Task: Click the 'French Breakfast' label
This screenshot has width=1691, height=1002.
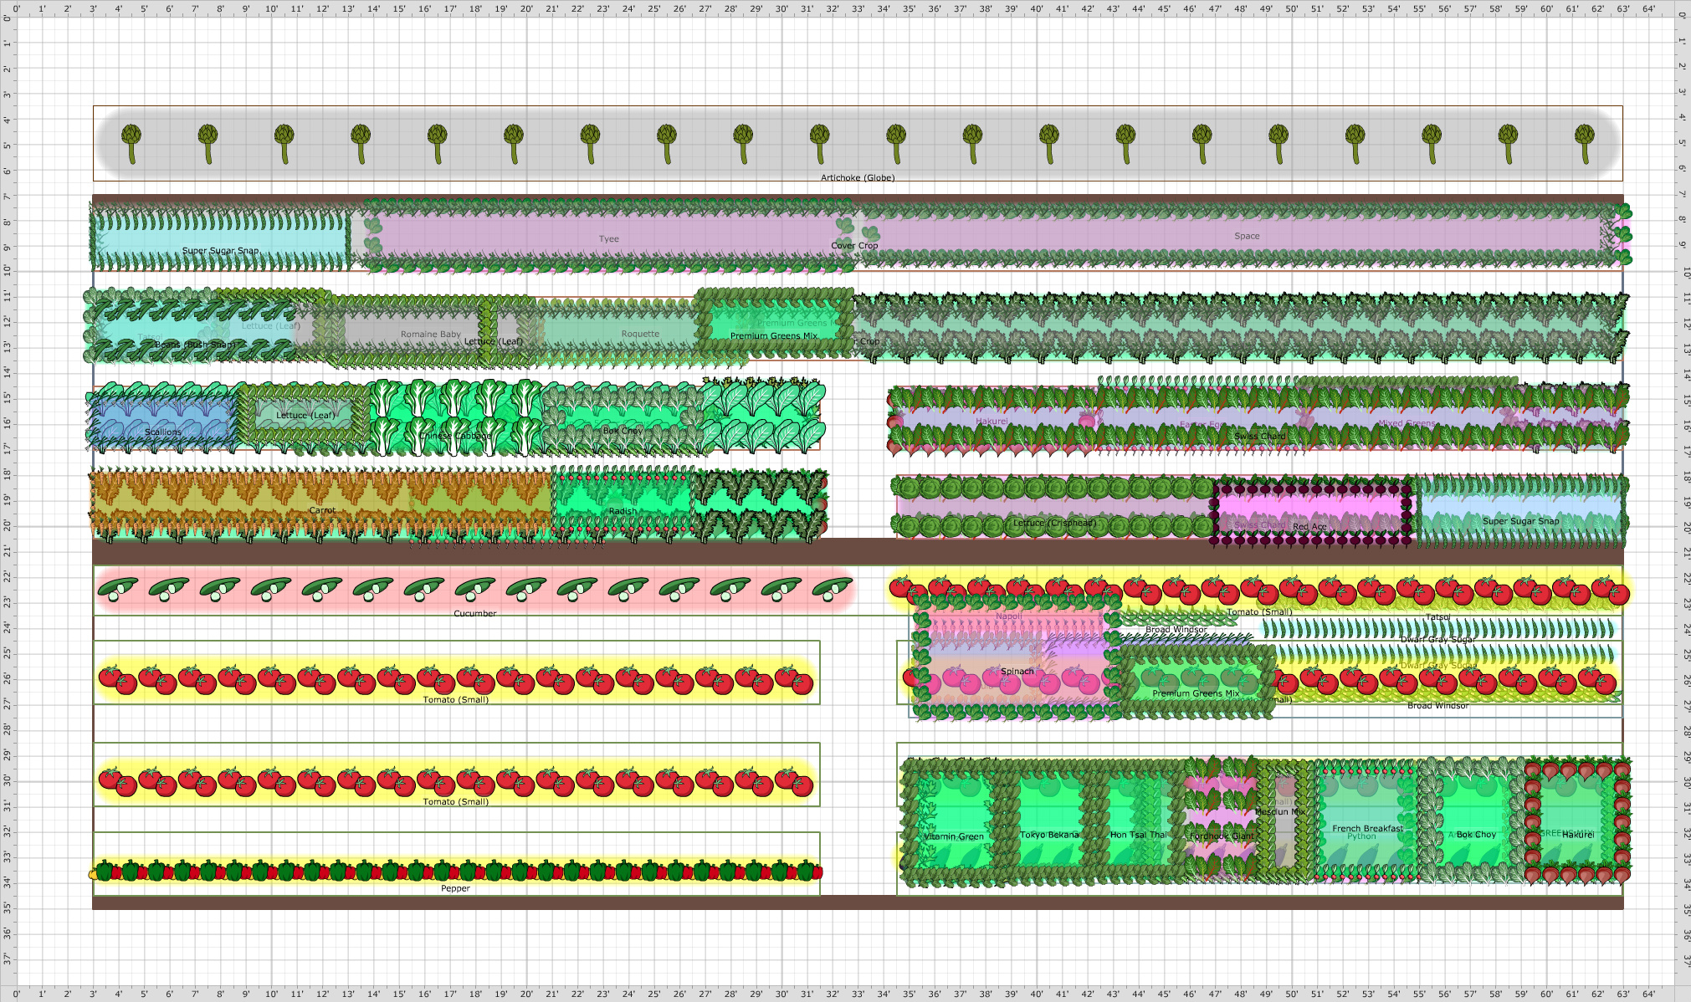Action: 1367,828
